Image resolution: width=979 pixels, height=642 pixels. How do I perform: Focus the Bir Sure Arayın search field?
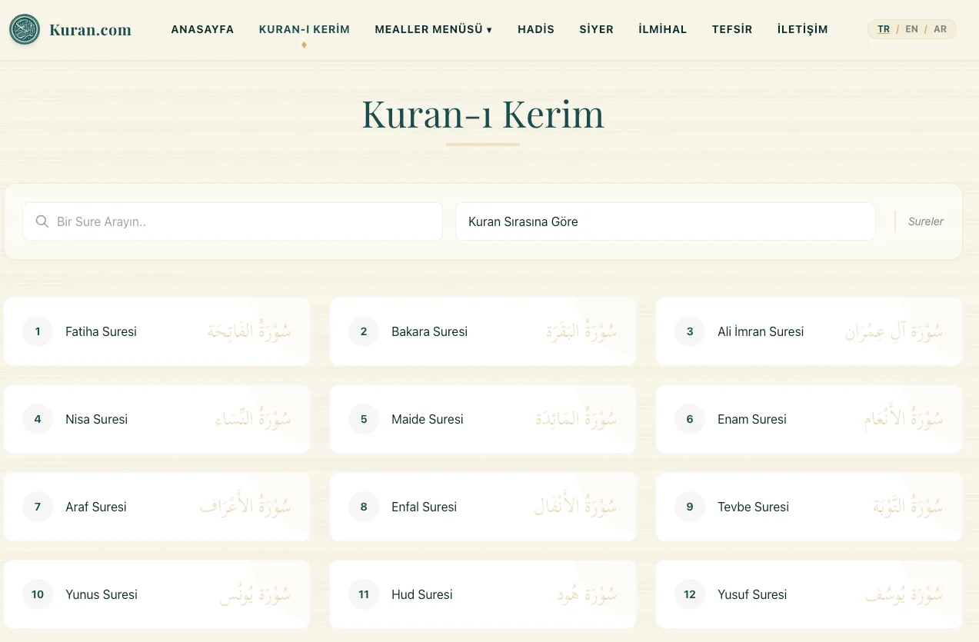point(232,221)
